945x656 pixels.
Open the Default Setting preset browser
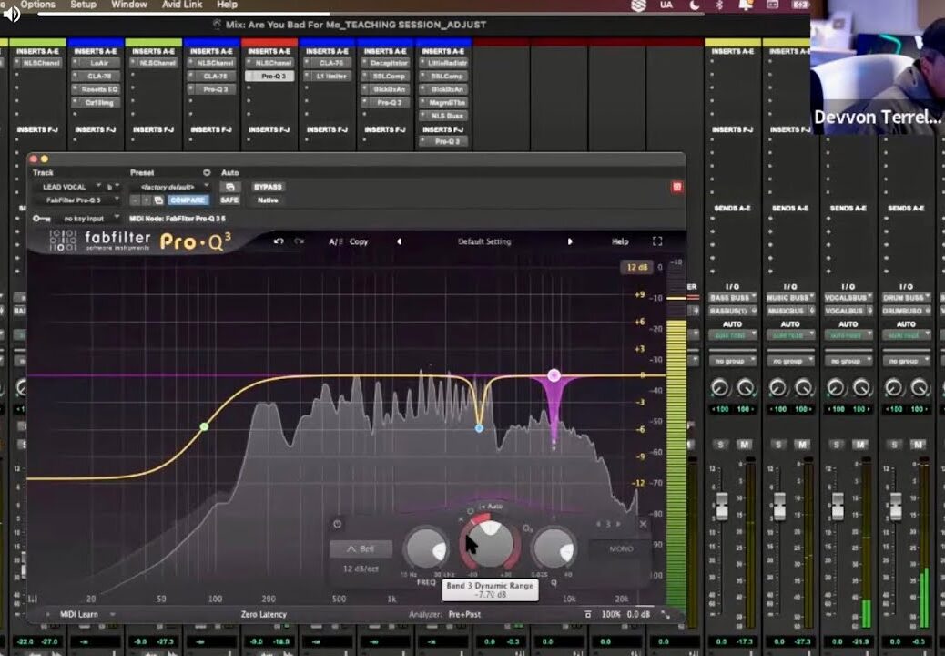coord(484,241)
